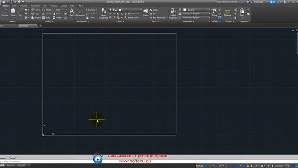
Task: Open the Output ribbon tab
Action: pyautogui.click(x=64, y=6)
